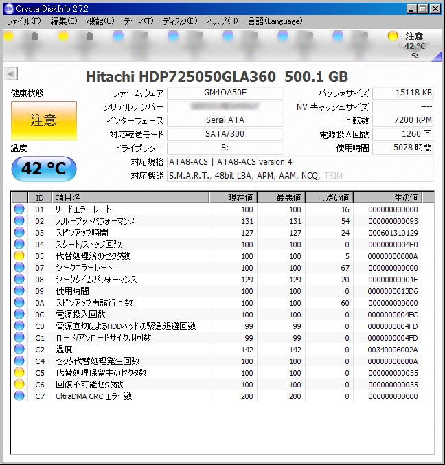The width and height of the screenshot is (445, 465).
Task: Click the yellow 注意 health status button
Action: (x=44, y=120)
